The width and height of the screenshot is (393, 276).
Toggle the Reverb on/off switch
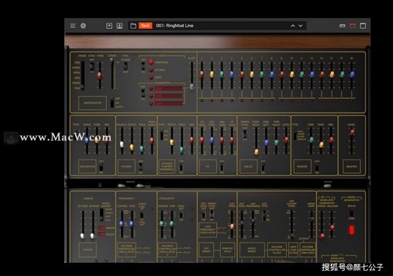[x=317, y=167]
